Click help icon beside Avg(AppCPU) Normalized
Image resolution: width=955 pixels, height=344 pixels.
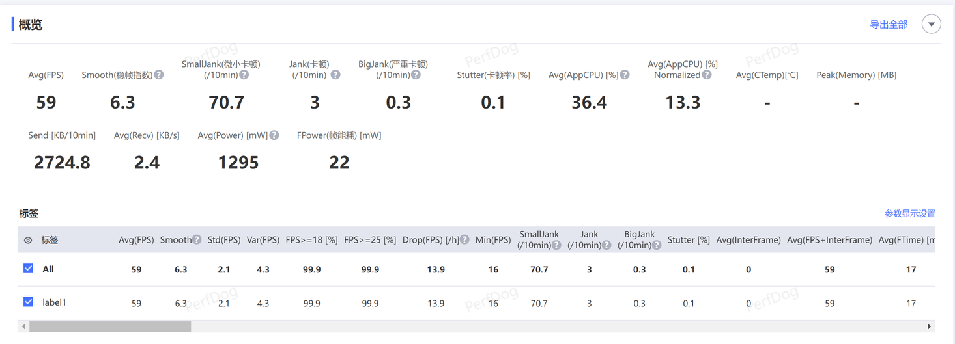(x=707, y=75)
